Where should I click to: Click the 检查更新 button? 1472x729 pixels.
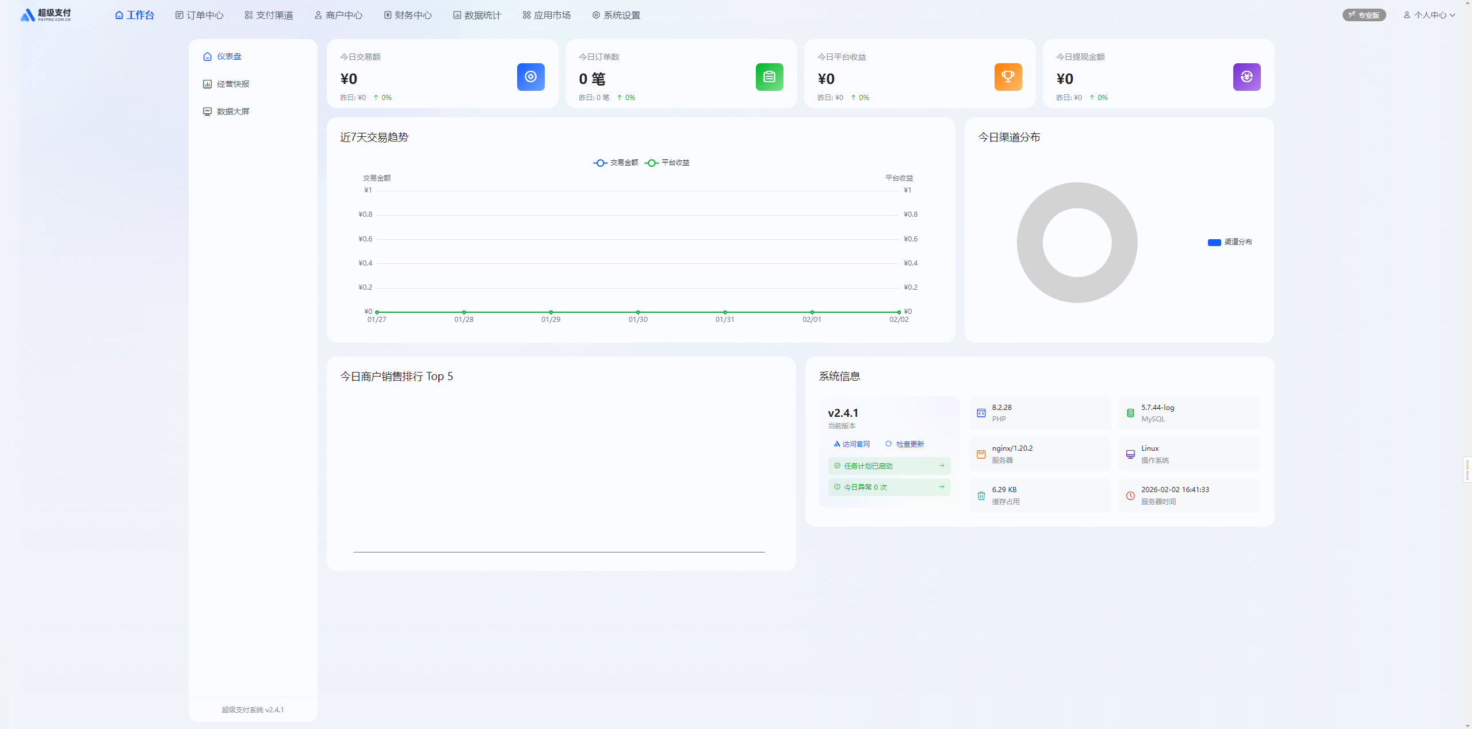[x=905, y=444]
